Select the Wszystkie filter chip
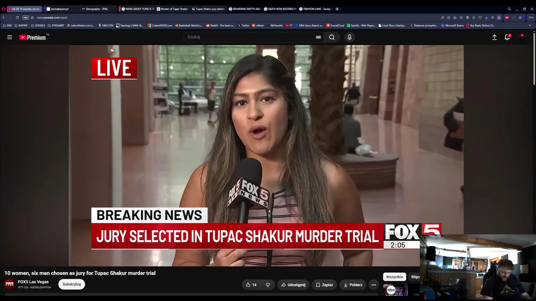 coord(394,277)
